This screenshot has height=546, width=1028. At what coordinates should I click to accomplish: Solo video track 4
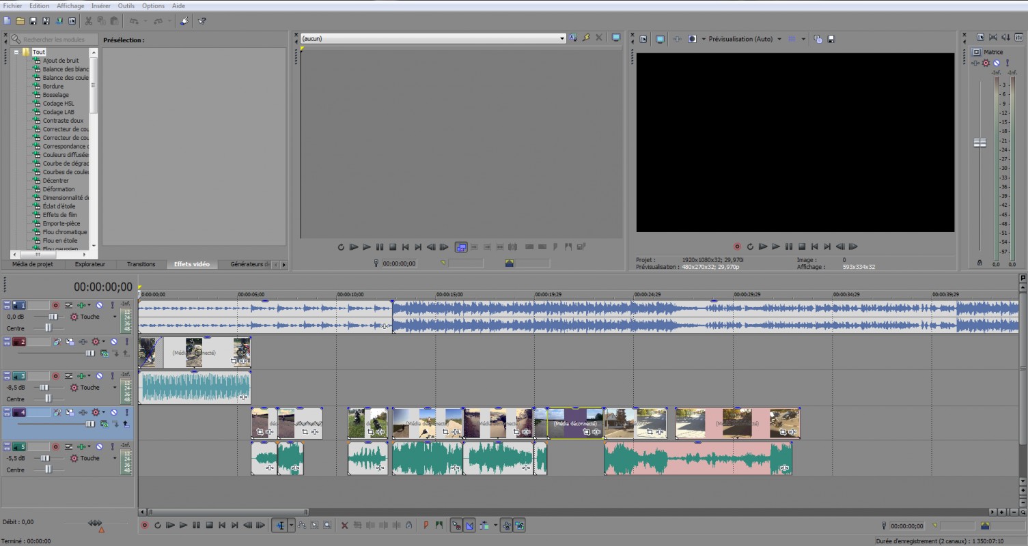(x=126, y=412)
